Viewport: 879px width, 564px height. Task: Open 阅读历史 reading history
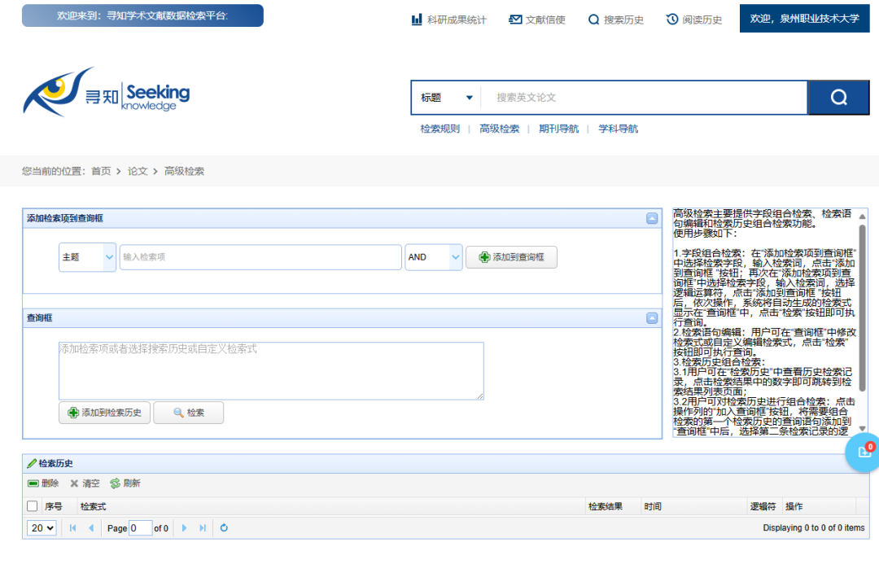[x=694, y=20]
